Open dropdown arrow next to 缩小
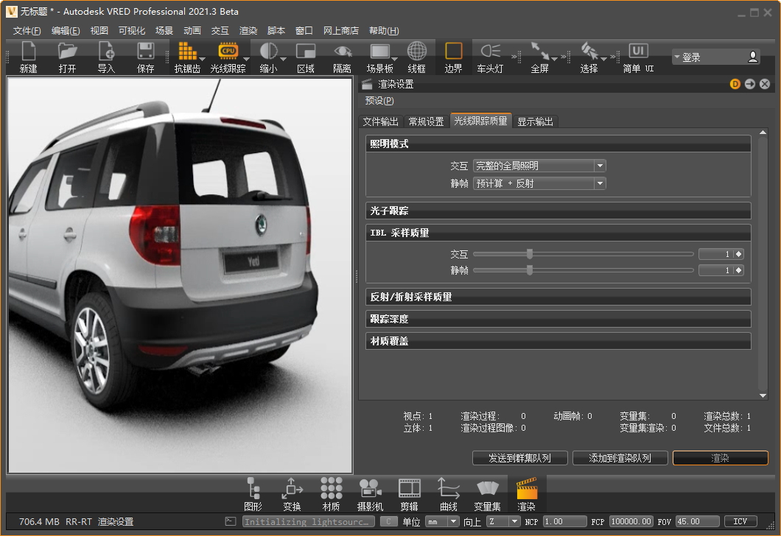The width and height of the screenshot is (781, 536). (x=284, y=60)
